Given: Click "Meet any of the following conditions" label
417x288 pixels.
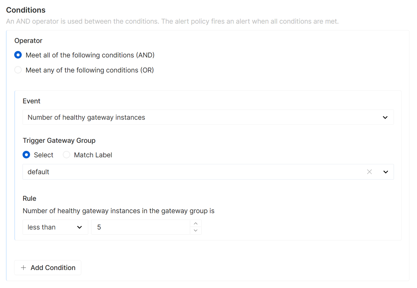Looking at the screenshot, I should coord(89,70).
